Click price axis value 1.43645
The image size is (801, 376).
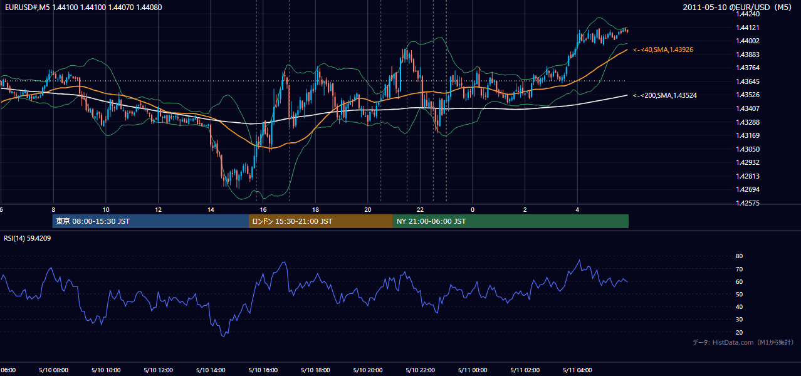(747, 81)
